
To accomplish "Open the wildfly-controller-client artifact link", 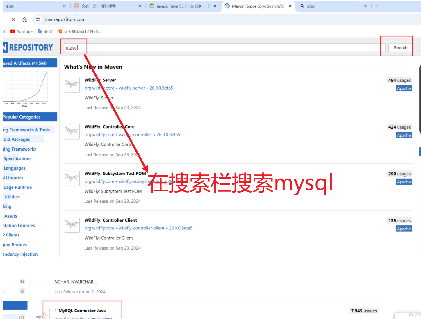I will tap(142, 228).
